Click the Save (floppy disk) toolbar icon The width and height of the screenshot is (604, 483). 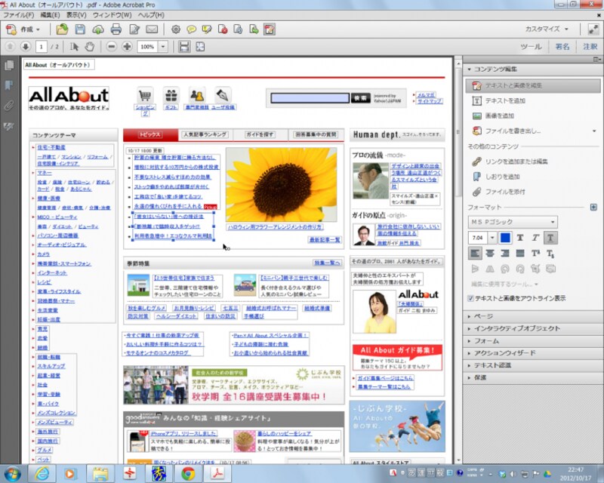(81, 29)
